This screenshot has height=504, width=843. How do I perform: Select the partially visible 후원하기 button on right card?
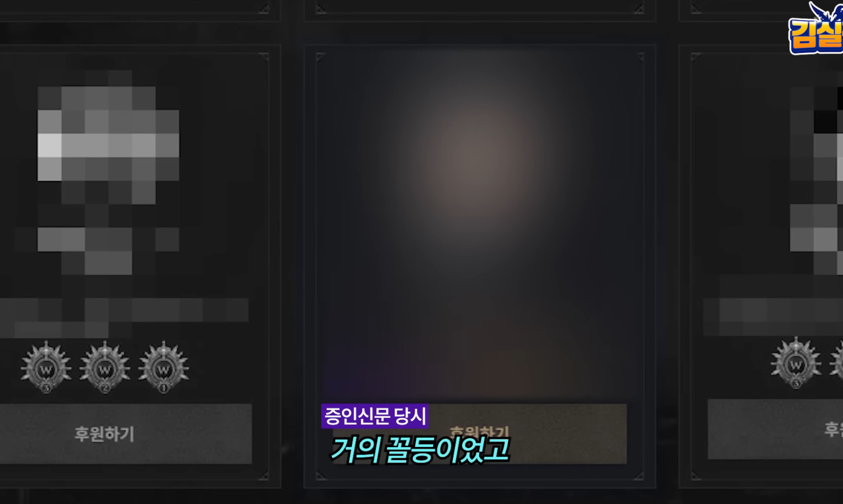tap(775, 429)
